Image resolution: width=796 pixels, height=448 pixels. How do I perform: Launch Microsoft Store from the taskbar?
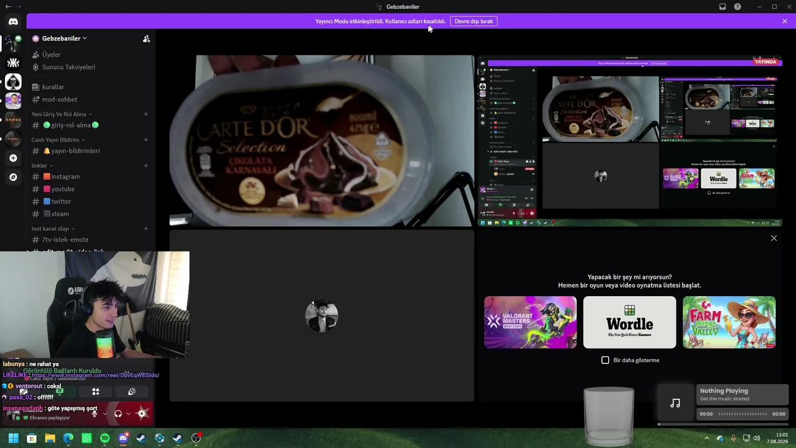point(32,438)
